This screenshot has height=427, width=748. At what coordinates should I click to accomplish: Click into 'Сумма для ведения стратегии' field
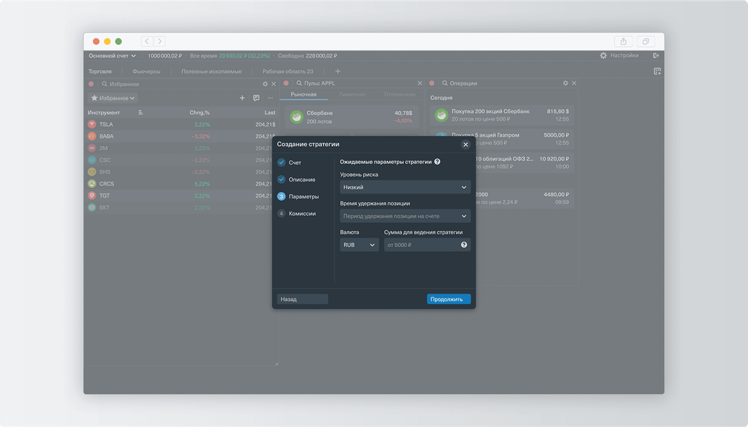coord(420,245)
